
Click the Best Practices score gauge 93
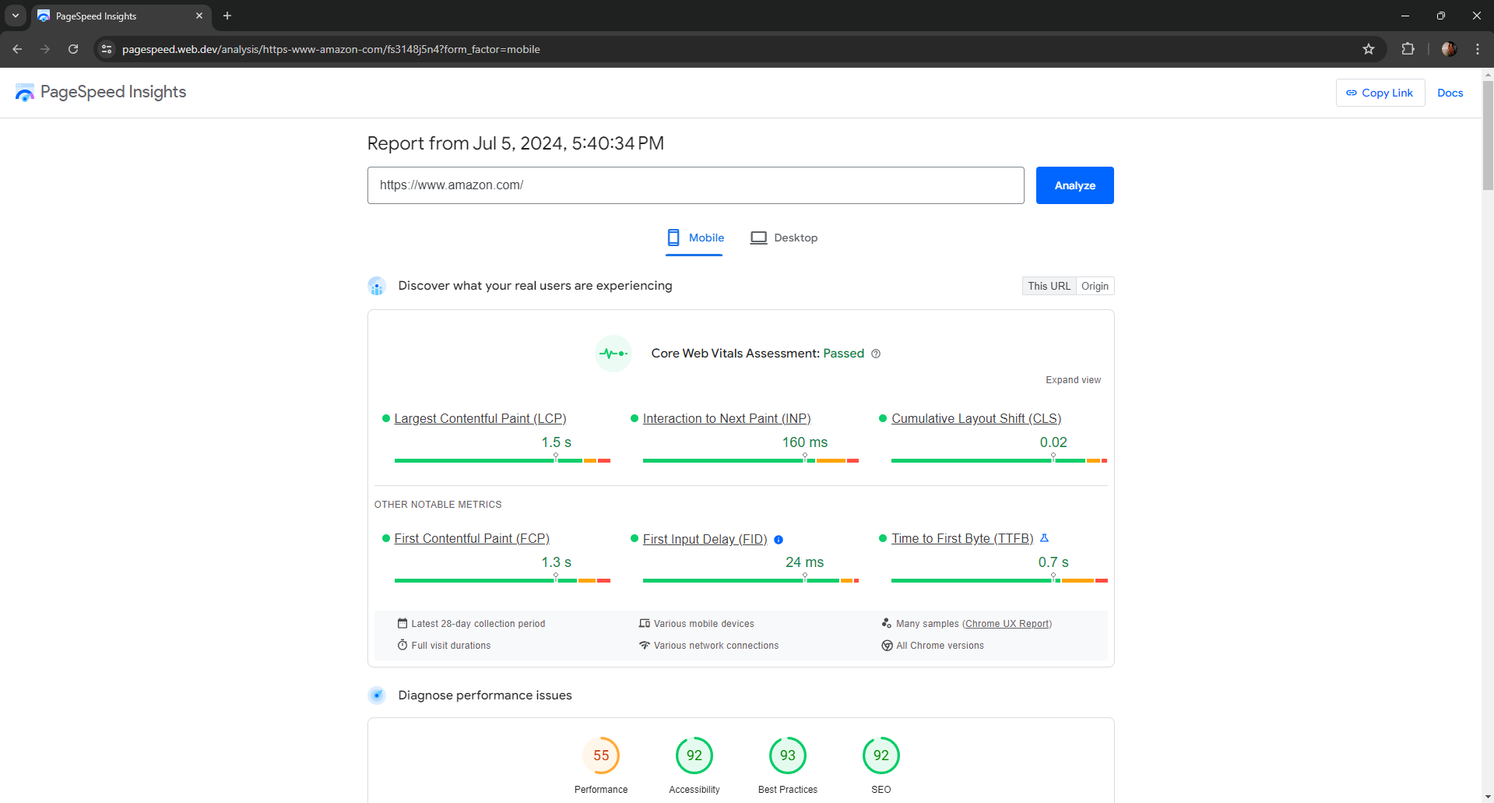click(788, 755)
